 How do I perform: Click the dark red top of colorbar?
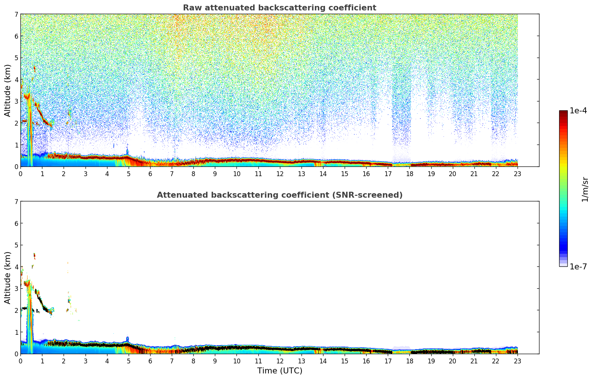pos(563,113)
